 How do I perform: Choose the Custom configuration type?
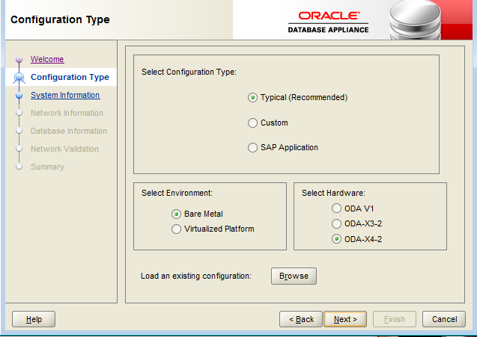point(252,123)
